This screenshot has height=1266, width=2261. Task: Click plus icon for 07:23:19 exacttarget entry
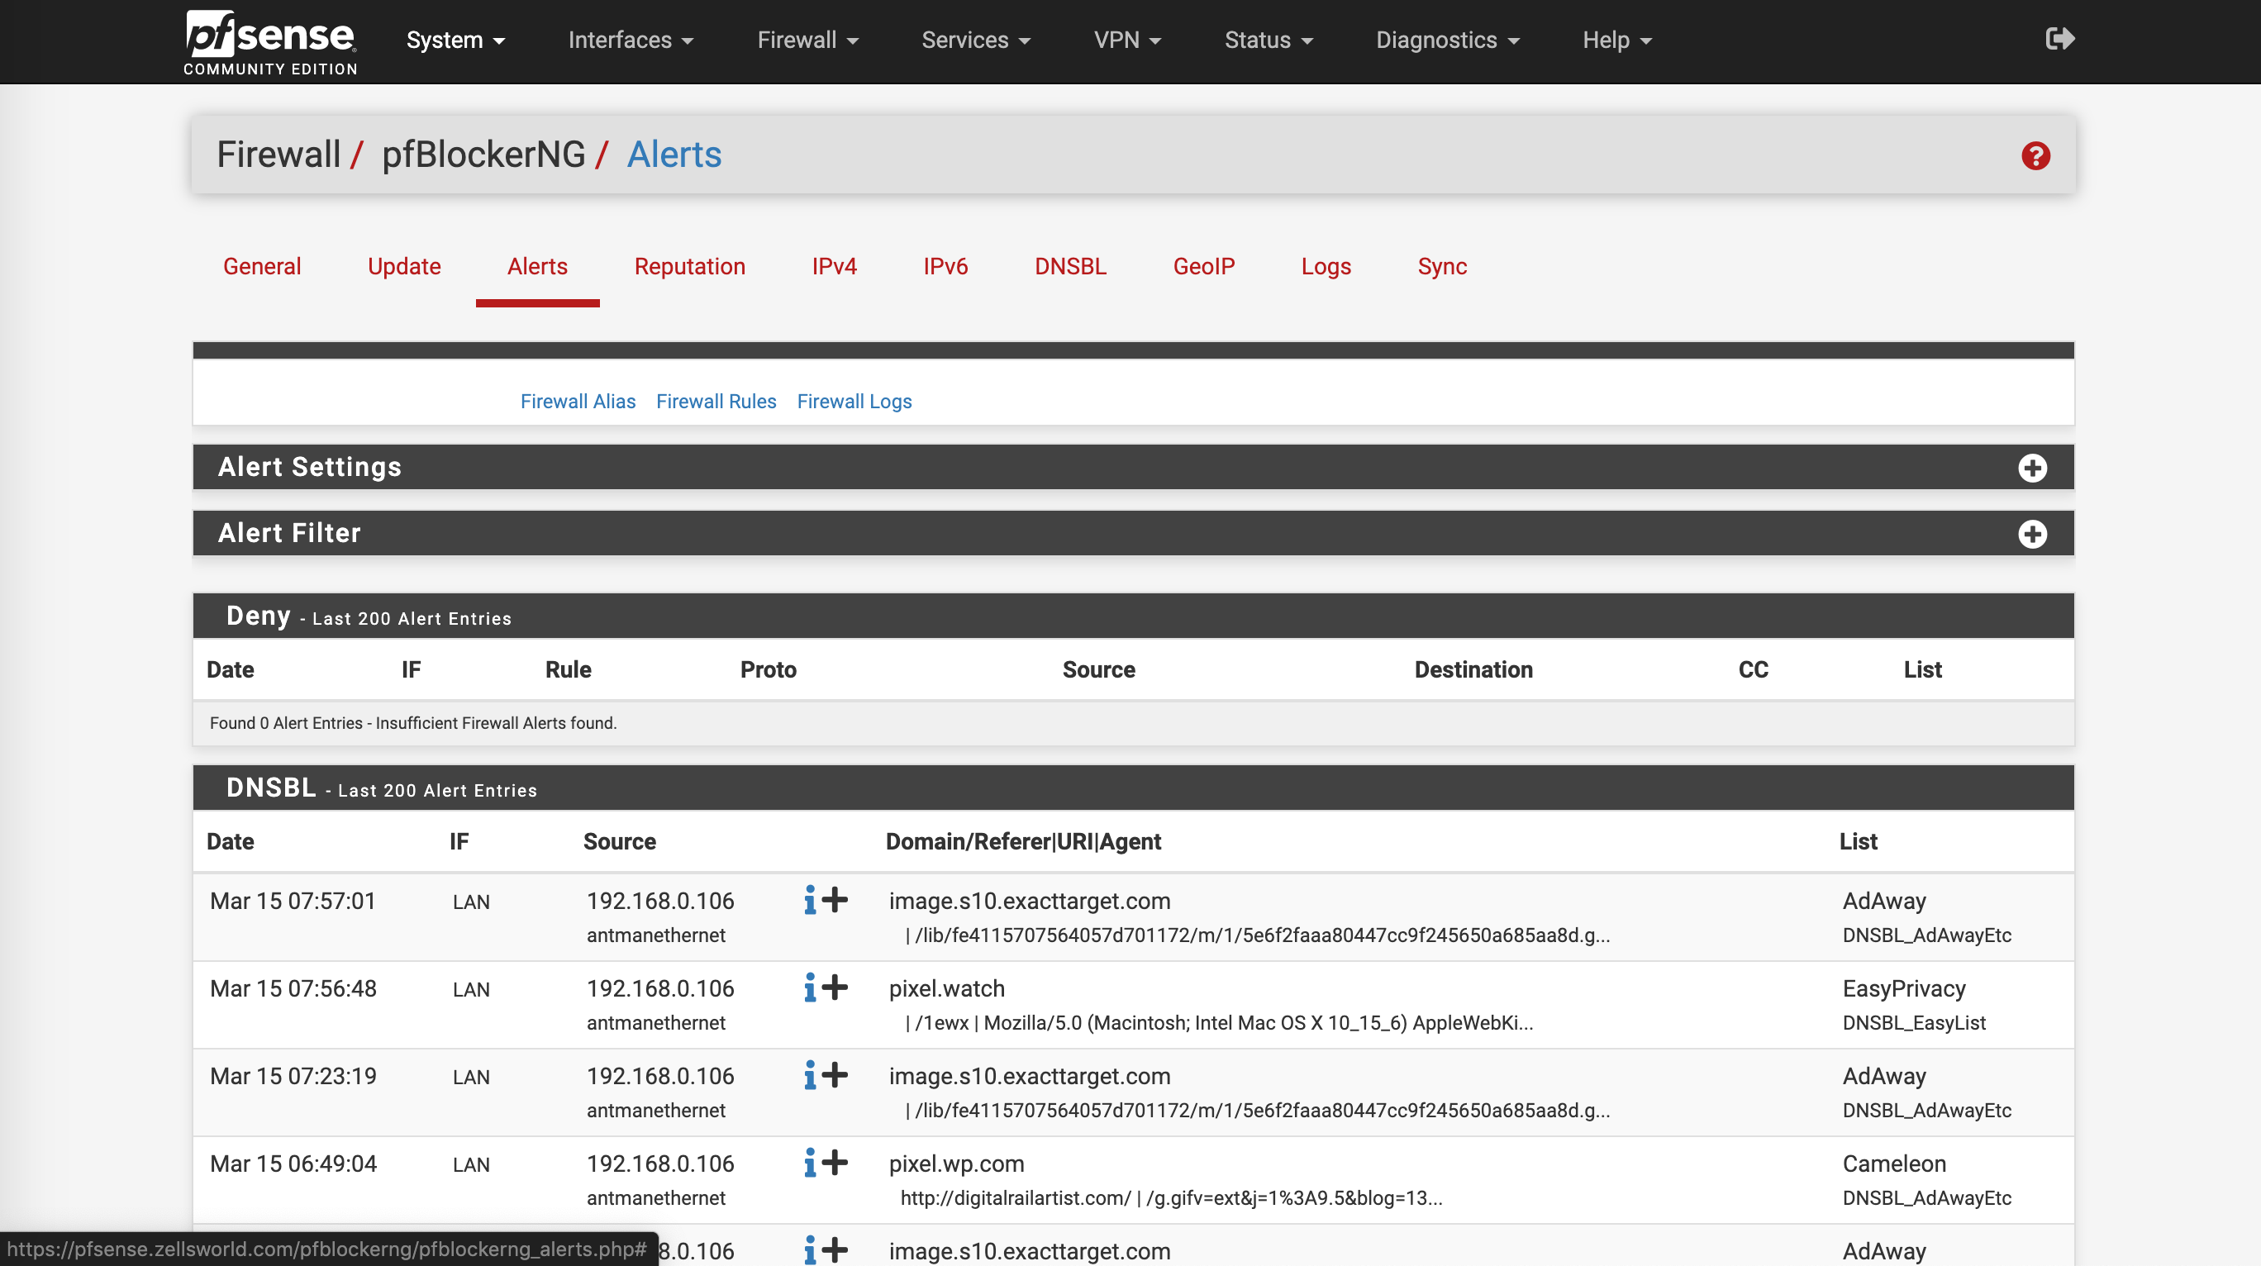pyautogui.click(x=835, y=1074)
